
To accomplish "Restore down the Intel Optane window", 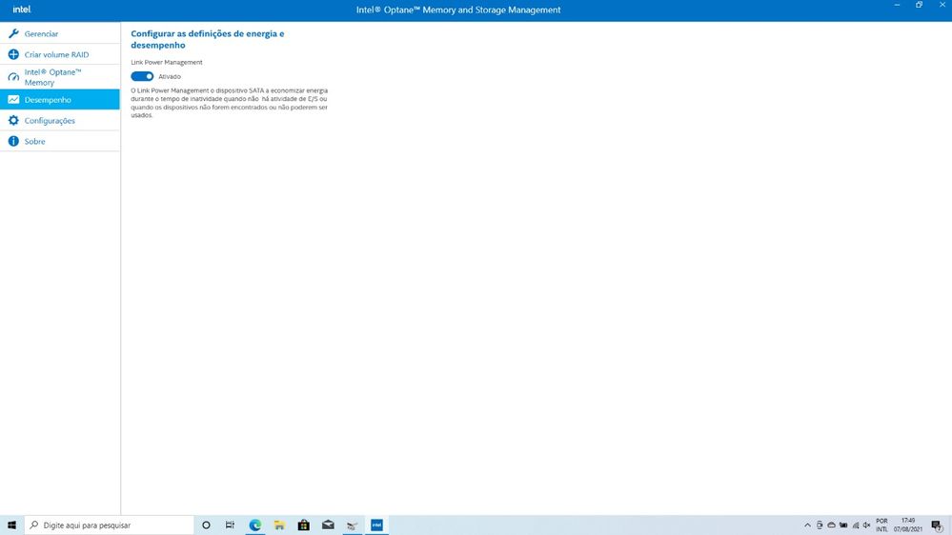I will (920, 5).
